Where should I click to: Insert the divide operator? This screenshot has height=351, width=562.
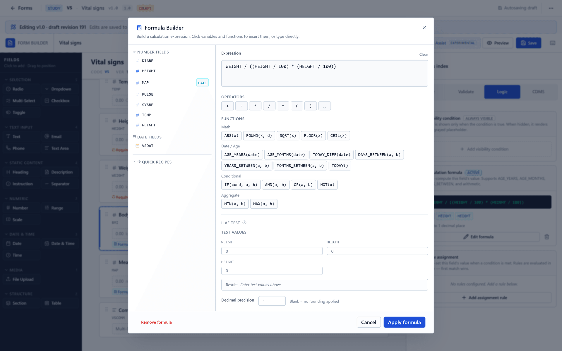[269, 106]
